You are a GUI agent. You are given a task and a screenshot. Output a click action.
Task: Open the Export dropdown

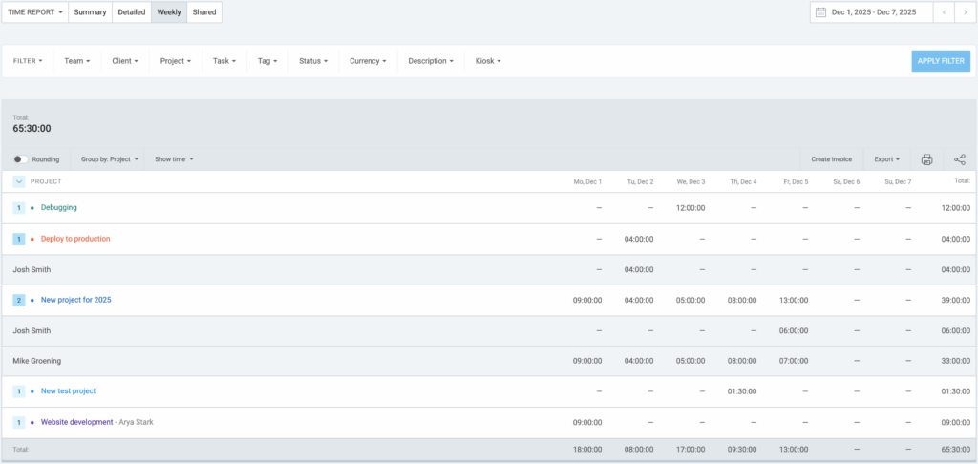(x=886, y=159)
